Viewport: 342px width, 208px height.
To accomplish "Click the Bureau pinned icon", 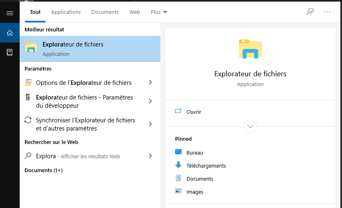I will click(x=178, y=153).
